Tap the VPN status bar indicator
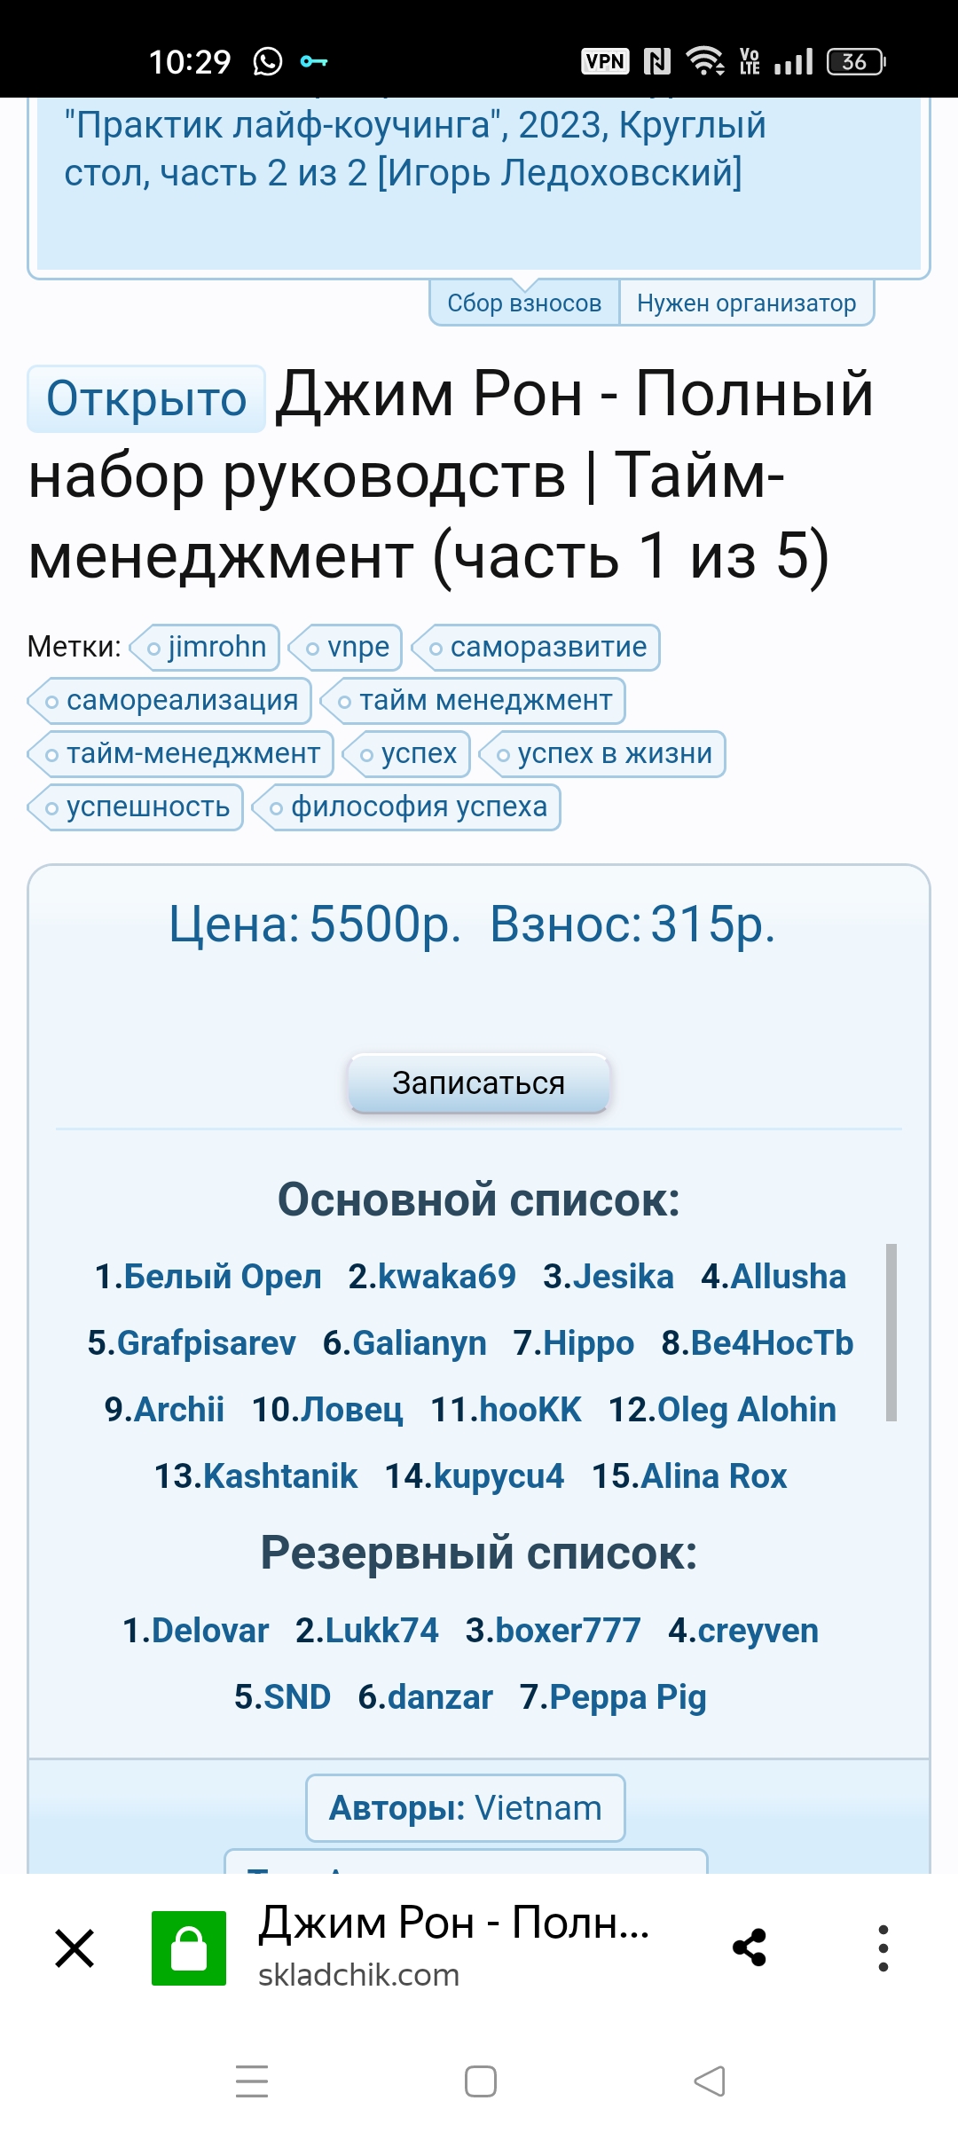This screenshot has width=958, height=2140. tap(605, 61)
